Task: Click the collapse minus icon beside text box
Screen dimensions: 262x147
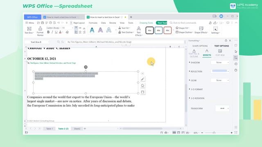Action: pos(142,73)
